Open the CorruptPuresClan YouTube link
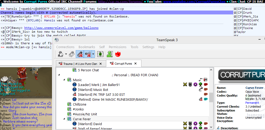265x130 pixels. (194, 2)
